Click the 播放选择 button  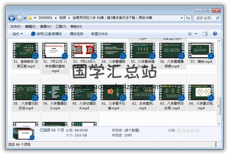pos(77,34)
